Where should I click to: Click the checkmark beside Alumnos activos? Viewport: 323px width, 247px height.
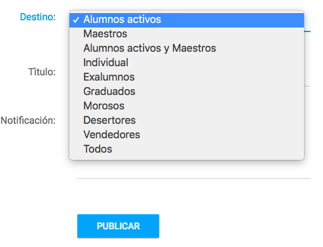[x=76, y=20]
